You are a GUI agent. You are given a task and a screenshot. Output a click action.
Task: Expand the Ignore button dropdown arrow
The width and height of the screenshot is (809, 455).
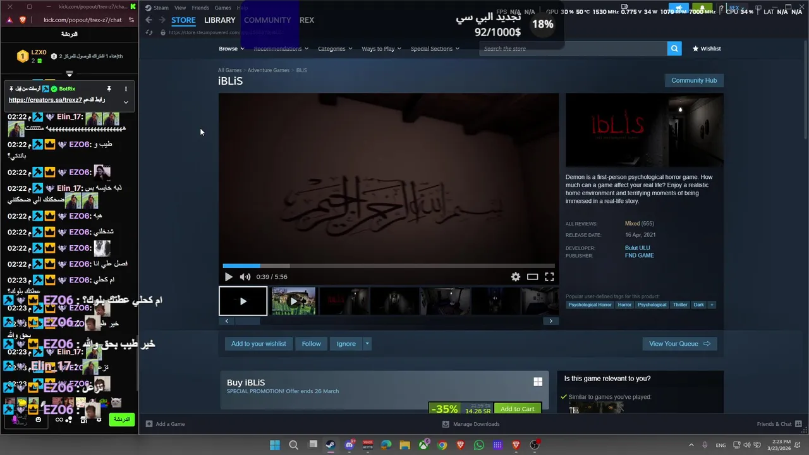tap(367, 344)
